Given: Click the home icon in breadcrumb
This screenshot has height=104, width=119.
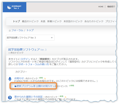Looking at the screenshot, I should 10,31.
